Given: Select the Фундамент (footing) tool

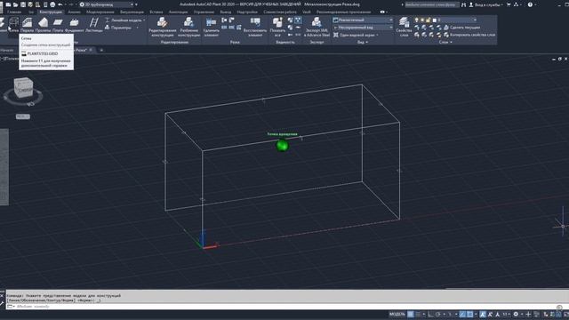Looking at the screenshot, I should pos(74,25).
